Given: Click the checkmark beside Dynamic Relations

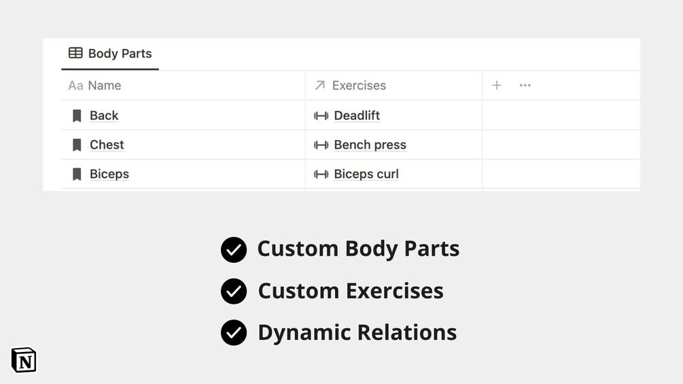Looking at the screenshot, I should [x=234, y=333].
